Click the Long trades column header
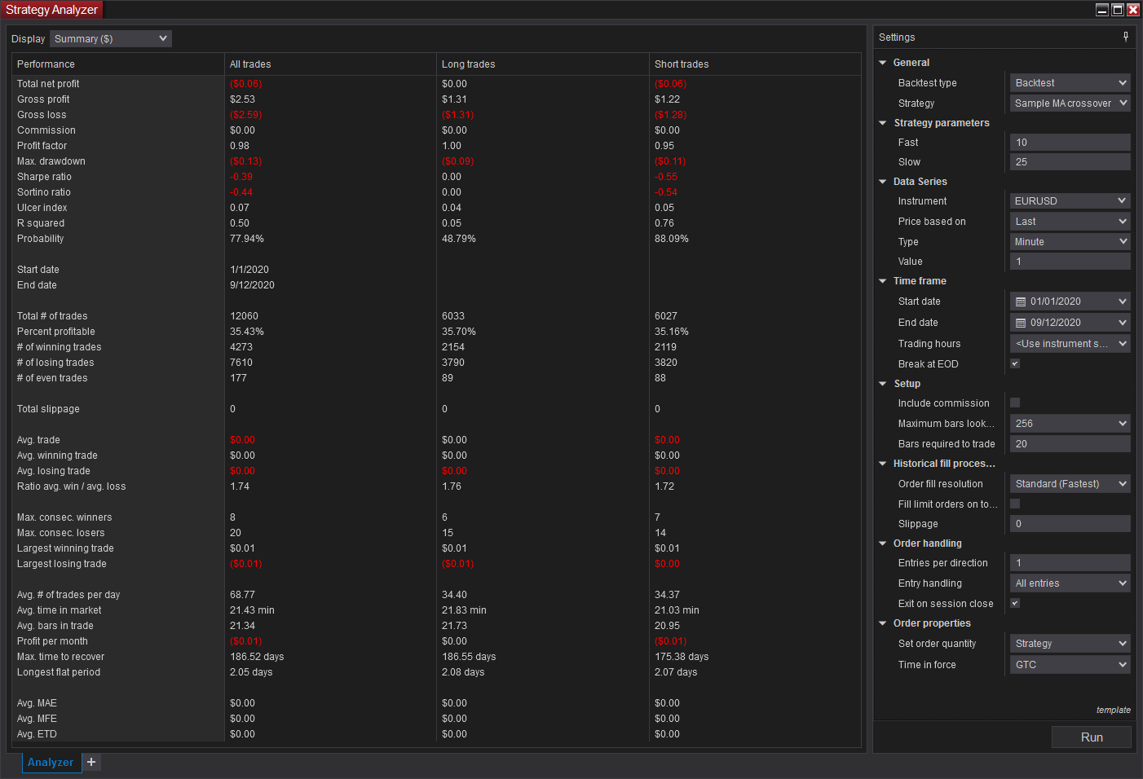 543,64
